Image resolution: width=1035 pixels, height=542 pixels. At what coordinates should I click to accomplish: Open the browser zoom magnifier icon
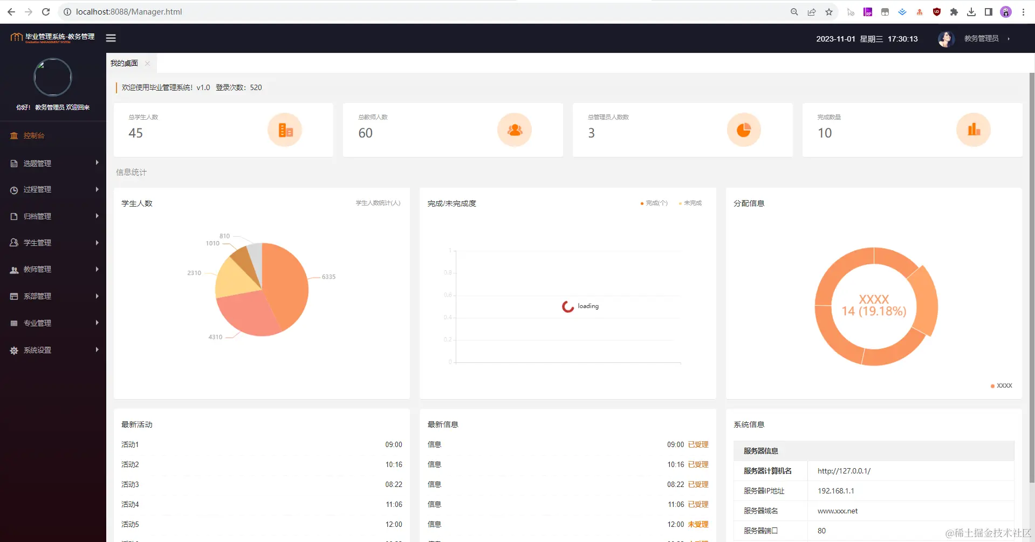coord(794,12)
